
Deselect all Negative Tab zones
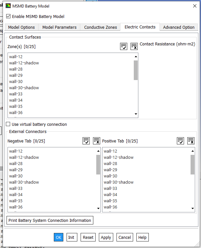pos(96,141)
